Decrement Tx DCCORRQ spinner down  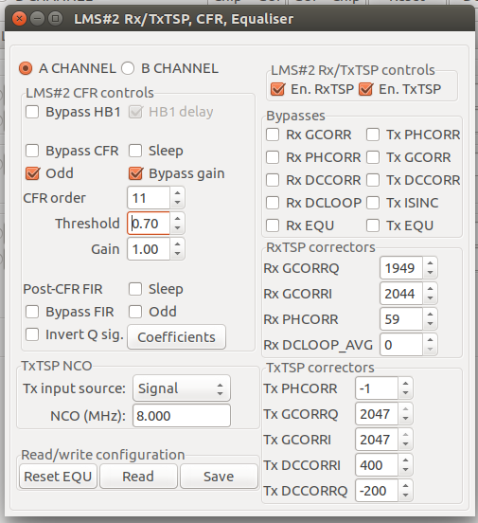click(405, 496)
